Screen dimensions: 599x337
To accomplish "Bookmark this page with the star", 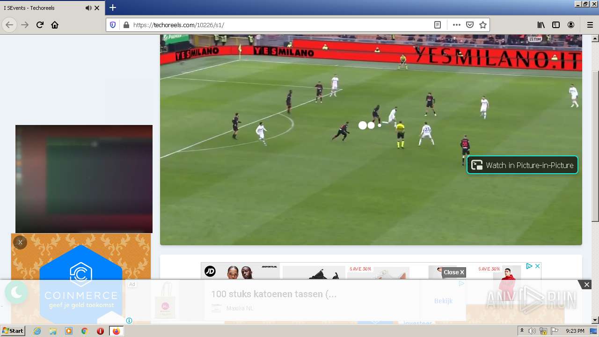I will [483, 25].
